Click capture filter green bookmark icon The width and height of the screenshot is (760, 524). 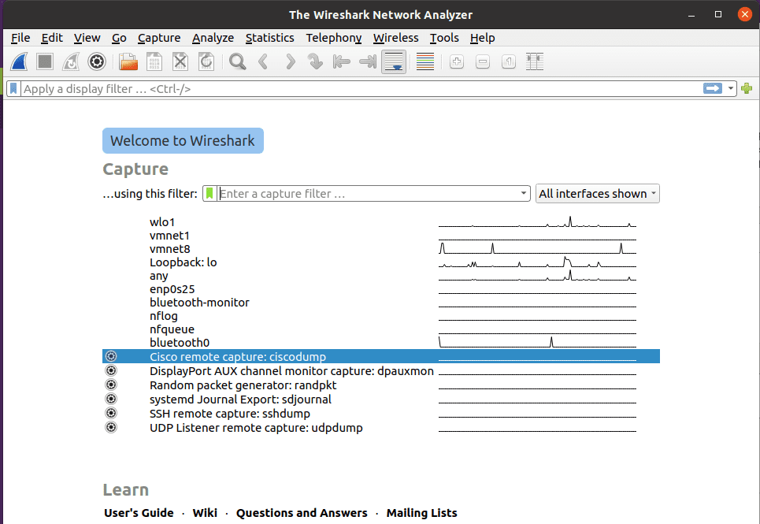pos(209,193)
